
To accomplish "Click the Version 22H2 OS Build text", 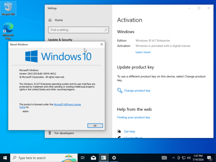I will 38,73.
